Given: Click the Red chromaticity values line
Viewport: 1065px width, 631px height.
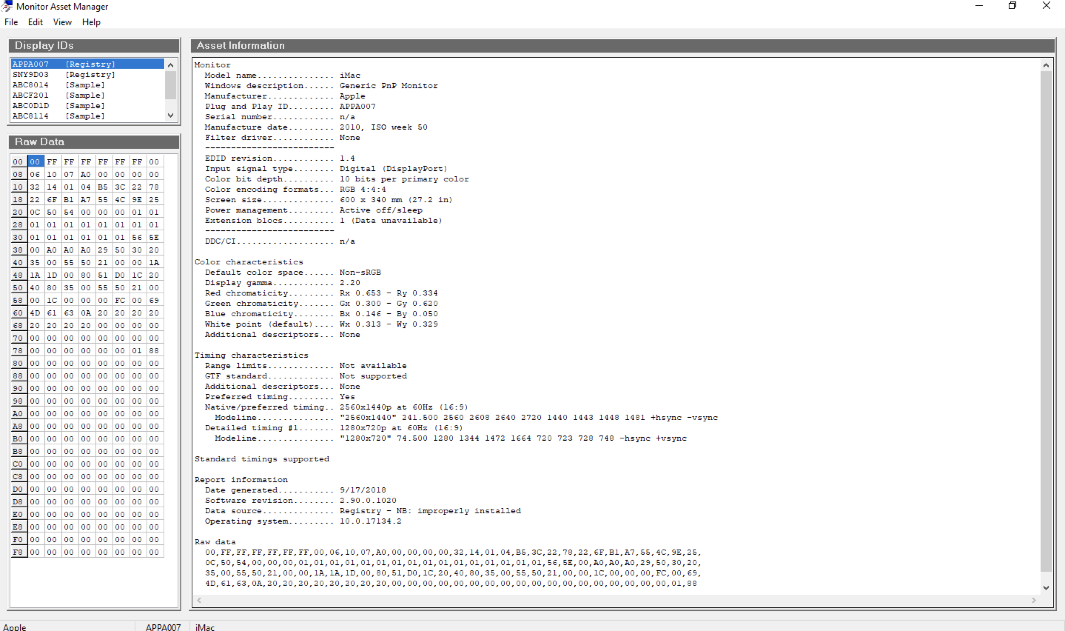Looking at the screenshot, I should click(321, 293).
